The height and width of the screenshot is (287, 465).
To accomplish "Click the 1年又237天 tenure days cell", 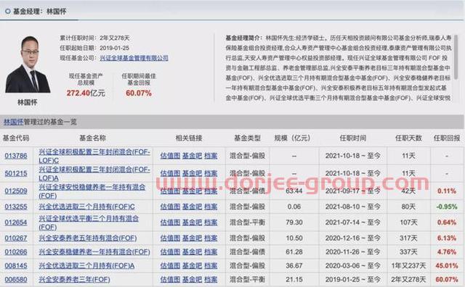I will (408, 266).
